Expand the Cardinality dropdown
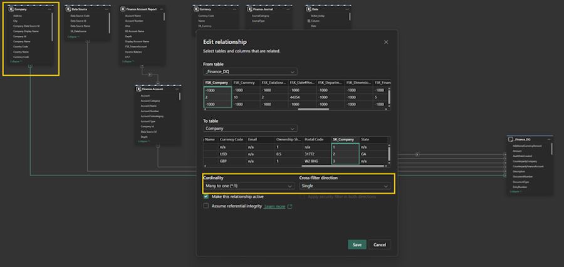The width and height of the screenshot is (564, 267). (249, 186)
